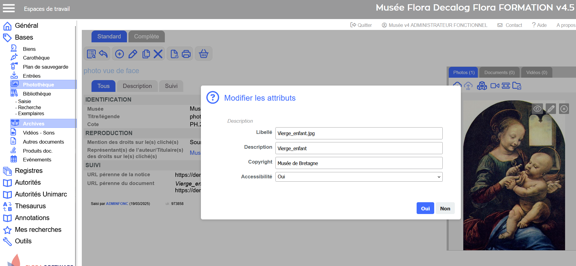Switch to the Complète tab
The height and width of the screenshot is (266, 576).
[x=146, y=37]
